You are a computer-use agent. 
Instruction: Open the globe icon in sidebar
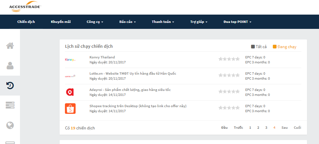coord(10,125)
